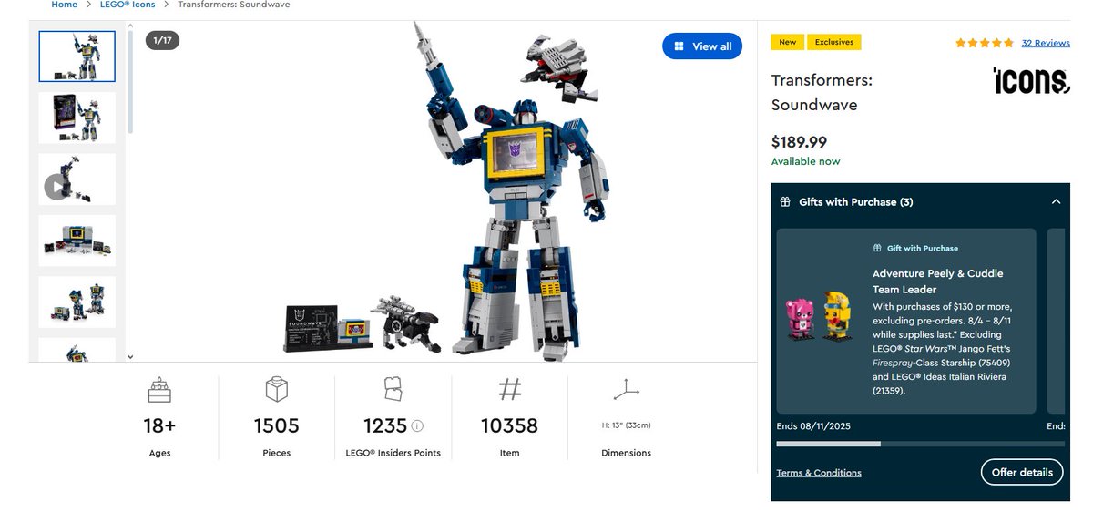Screen dimensions: 1093x512
Task: Select second thumbnail with box packaging
Action: [77, 118]
